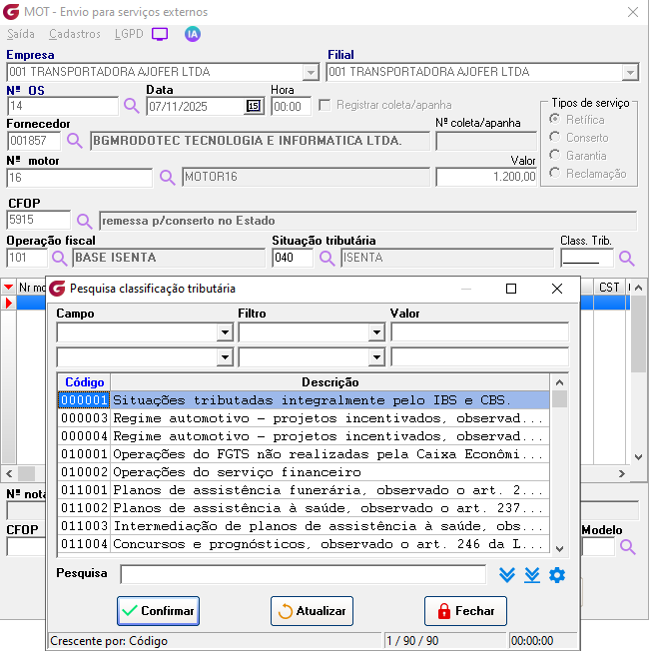The height and width of the screenshot is (651, 650).
Task: Click main grid horizontal scroll left arrow
Action: coord(9,473)
